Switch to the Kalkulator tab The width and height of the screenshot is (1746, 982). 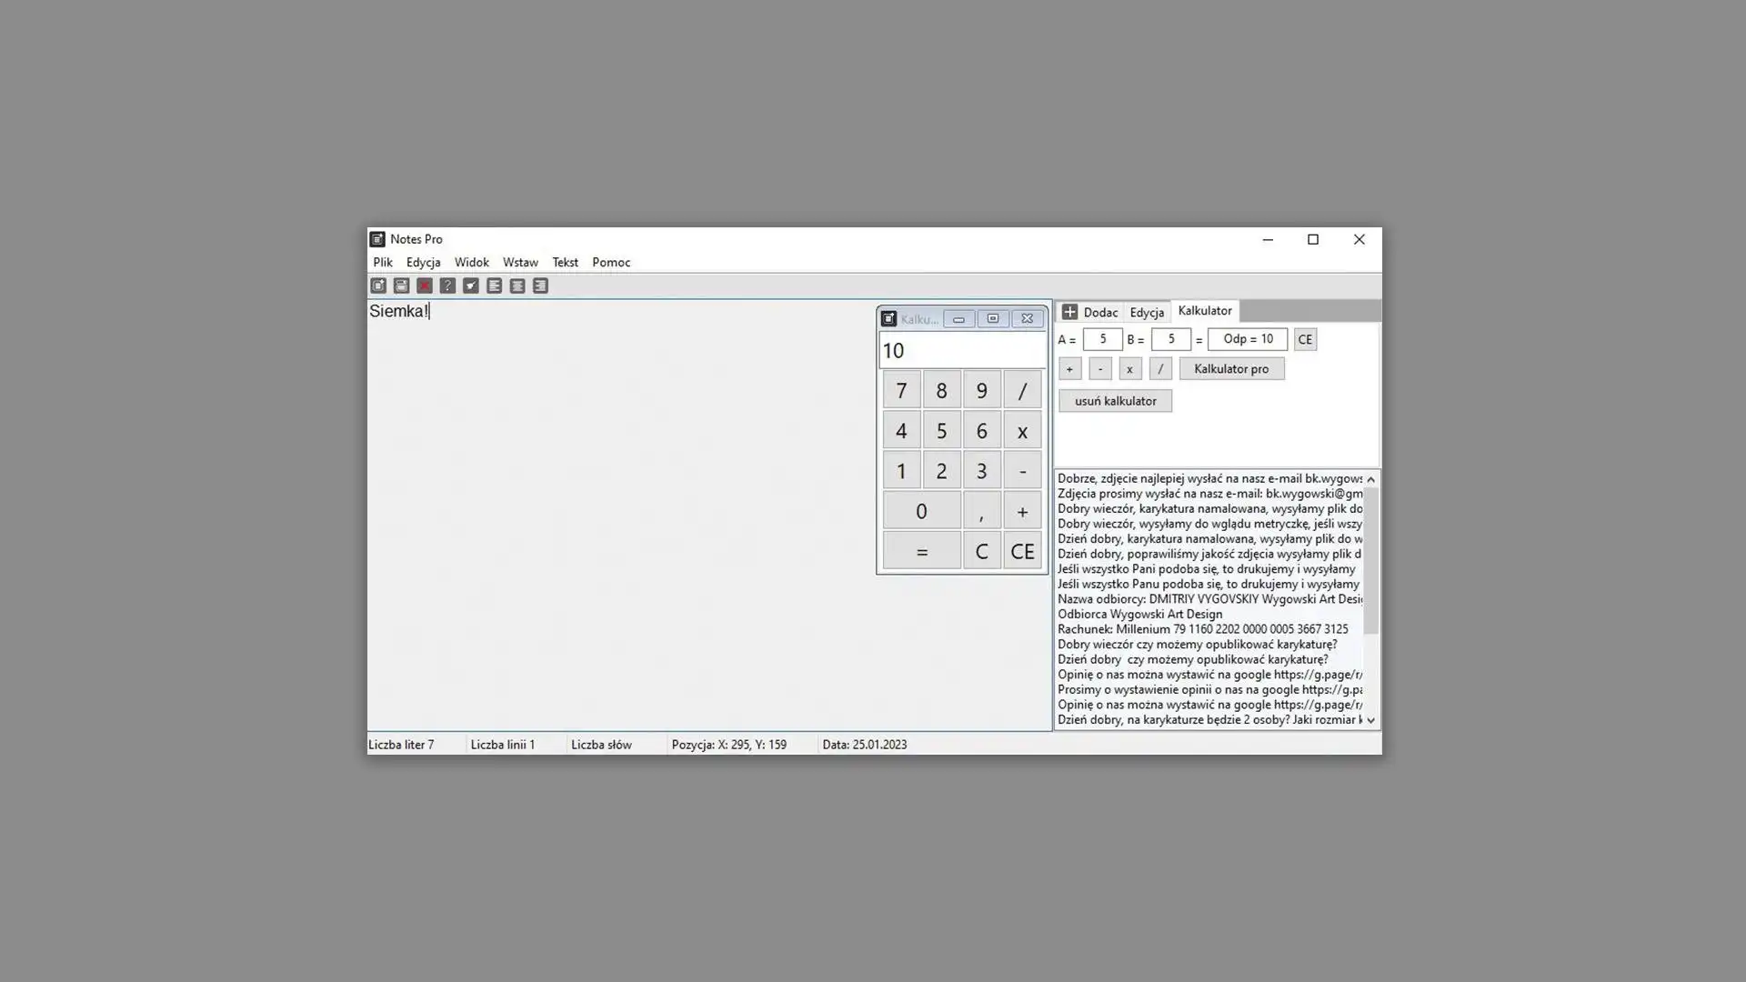click(x=1203, y=311)
